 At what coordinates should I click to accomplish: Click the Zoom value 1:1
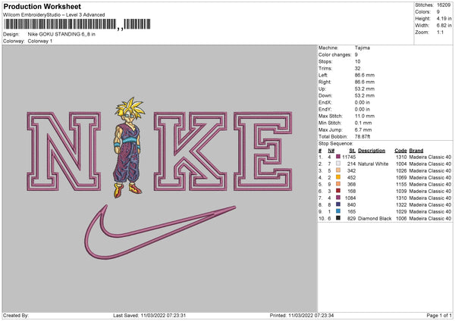click(x=440, y=32)
